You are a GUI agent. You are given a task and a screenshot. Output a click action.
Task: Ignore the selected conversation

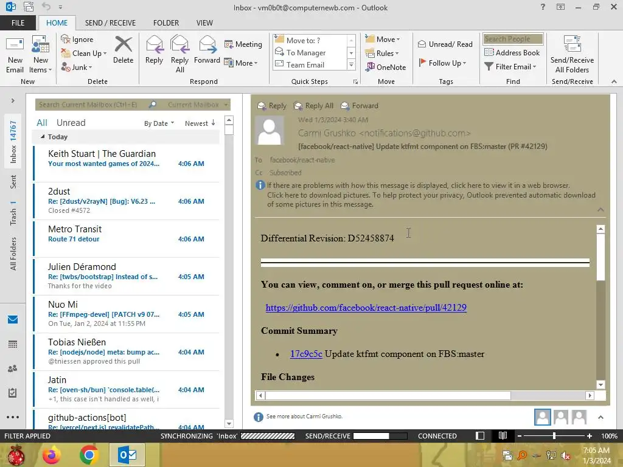tap(77, 40)
